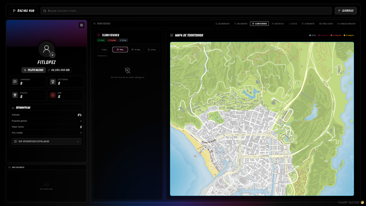Click the red '0 rivales' badge
This screenshot has height=206, width=366.
112,40
